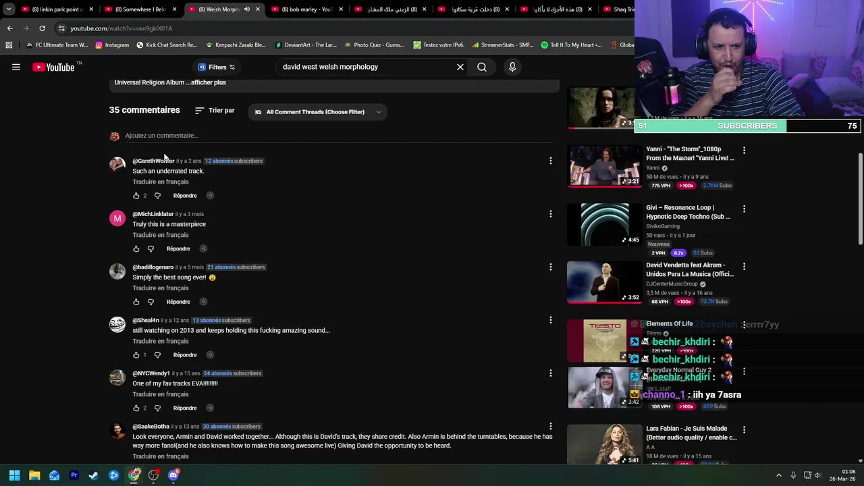Open more options for the Yanni video
This screenshot has height=486, width=864.
click(x=744, y=150)
